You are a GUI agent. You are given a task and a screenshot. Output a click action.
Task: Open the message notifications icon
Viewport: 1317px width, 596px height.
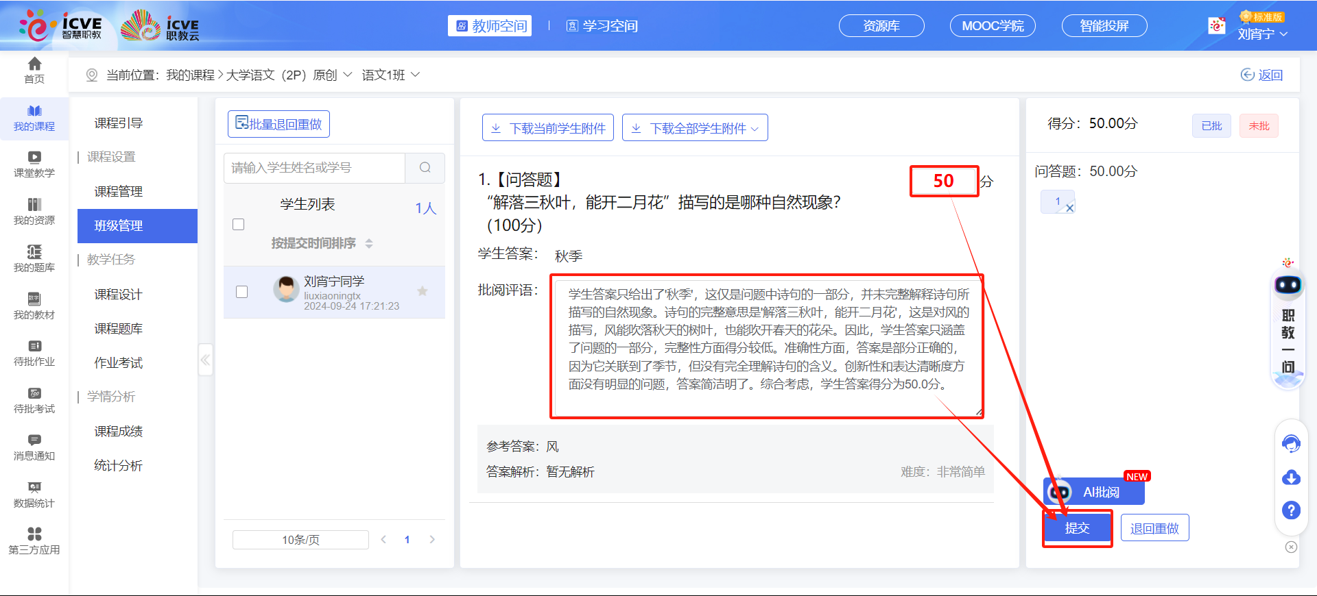tap(34, 440)
